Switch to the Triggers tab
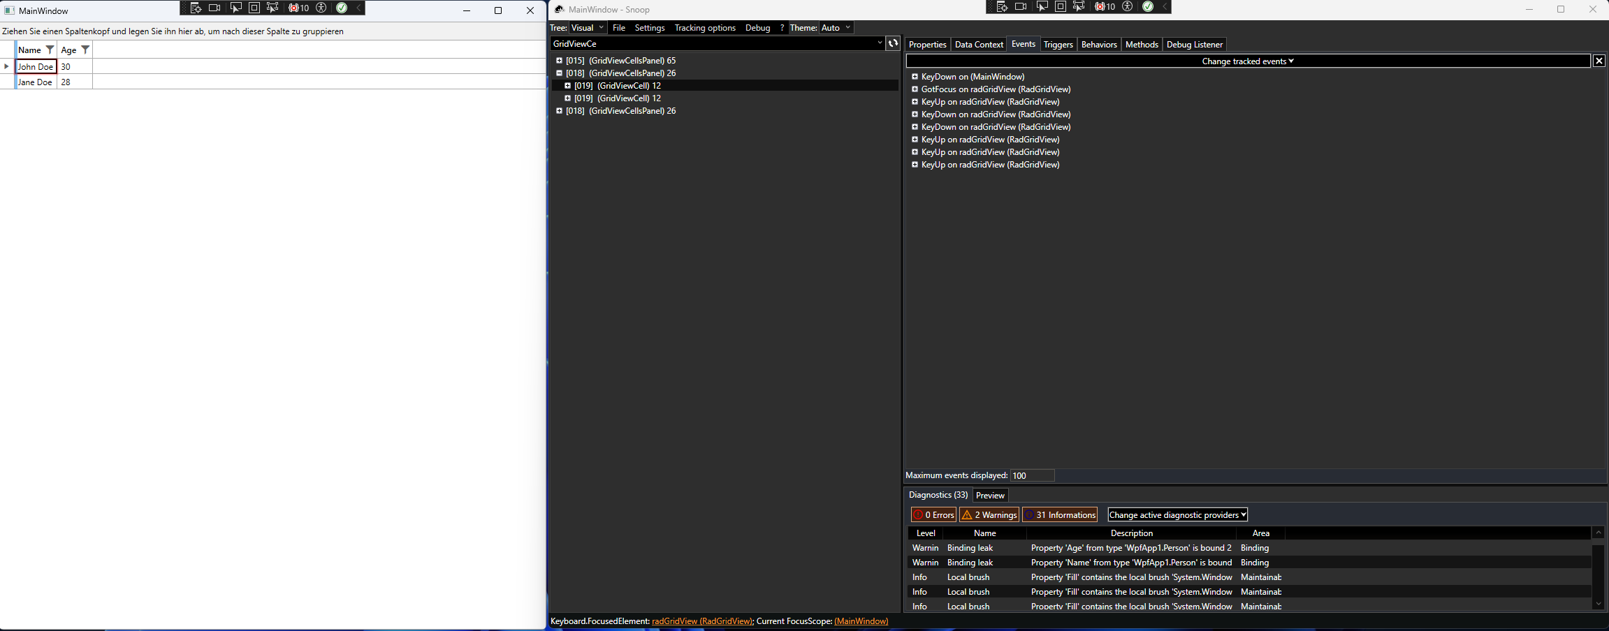The width and height of the screenshot is (1609, 631). (x=1058, y=44)
